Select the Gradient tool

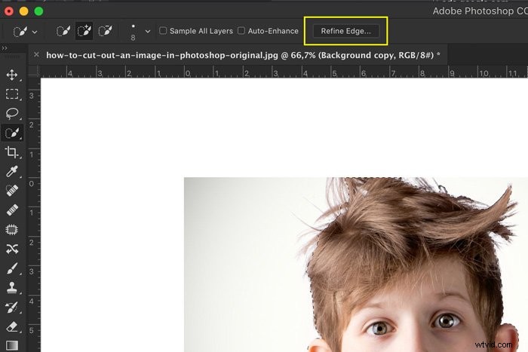click(x=12, y=345)
